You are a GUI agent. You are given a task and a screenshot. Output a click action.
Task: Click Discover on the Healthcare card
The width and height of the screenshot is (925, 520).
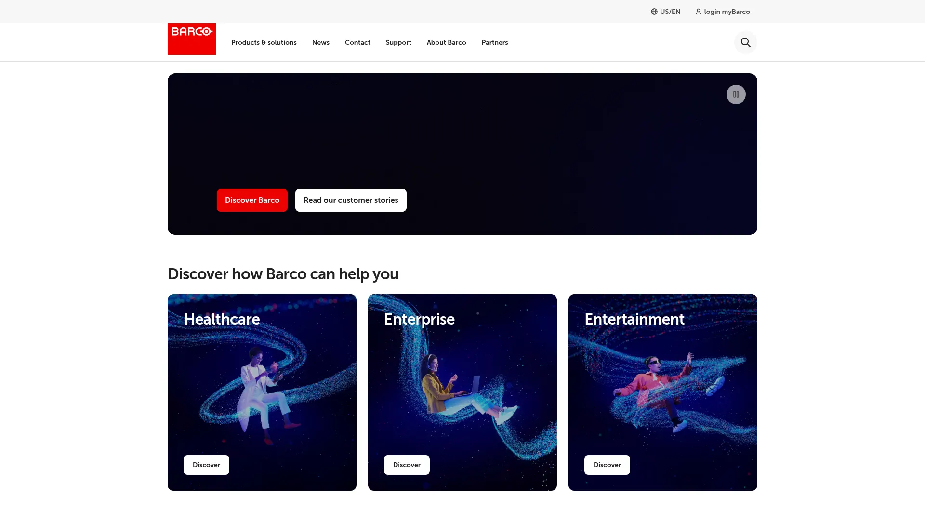(x=206, y=465)
